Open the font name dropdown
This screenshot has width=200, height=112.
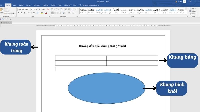[29, 9]
